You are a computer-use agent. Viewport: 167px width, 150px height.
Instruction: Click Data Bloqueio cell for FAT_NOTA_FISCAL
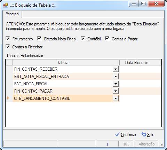(x=140, y=84)
